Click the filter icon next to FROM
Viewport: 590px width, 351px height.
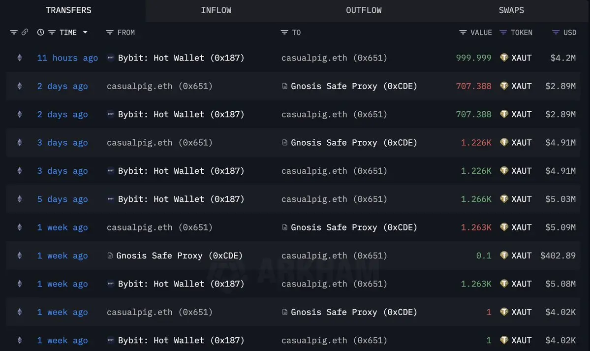pyautogui.click(x=110, y=32)
